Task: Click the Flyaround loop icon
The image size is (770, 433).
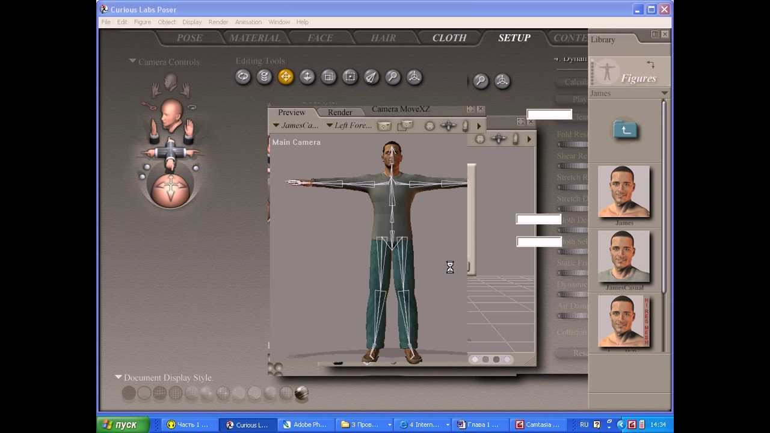Action: coord(192,107)
